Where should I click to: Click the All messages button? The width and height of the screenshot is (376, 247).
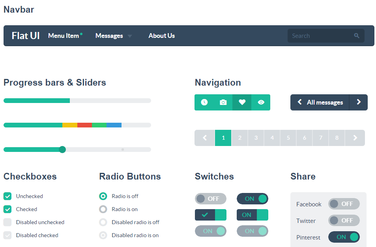click(325, 103)
